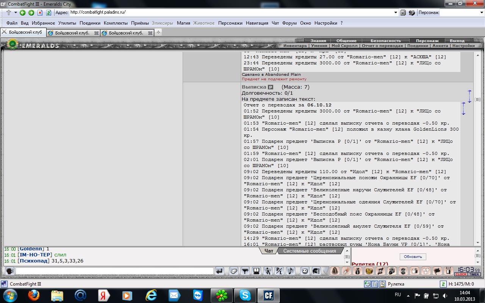Click the EXIT door icon
The height and width of the screenshot is (303, 485).
click(449, 271)
